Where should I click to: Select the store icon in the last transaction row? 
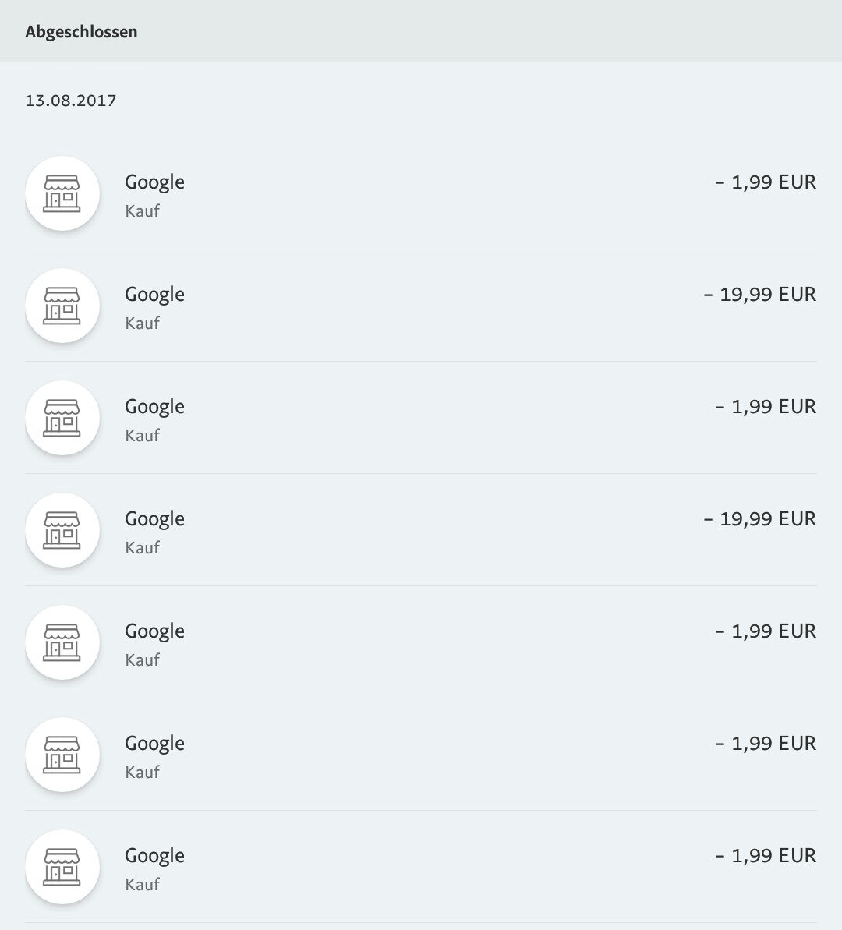(x=62, y=867)
